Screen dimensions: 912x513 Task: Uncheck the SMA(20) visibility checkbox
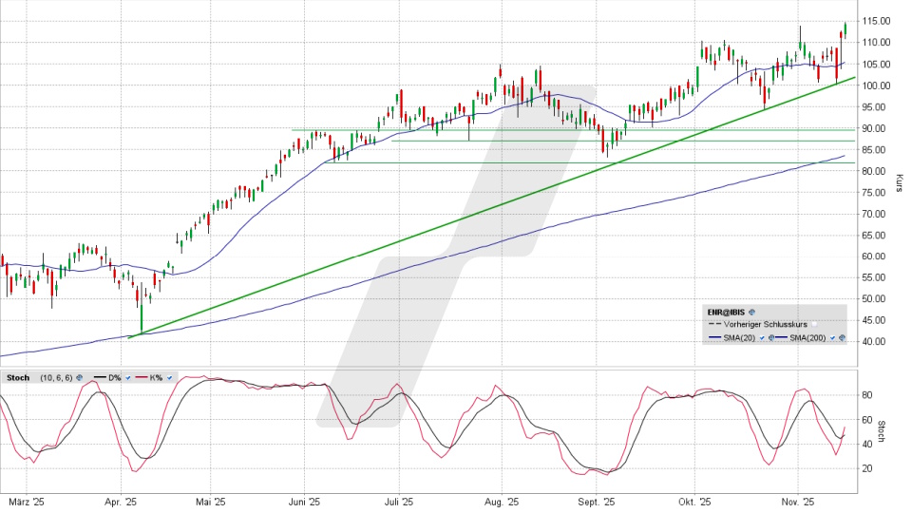[x=762, y=337]
